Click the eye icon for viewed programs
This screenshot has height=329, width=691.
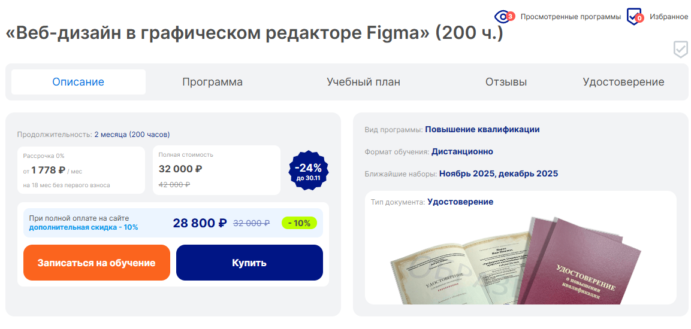tap(502, 17)
